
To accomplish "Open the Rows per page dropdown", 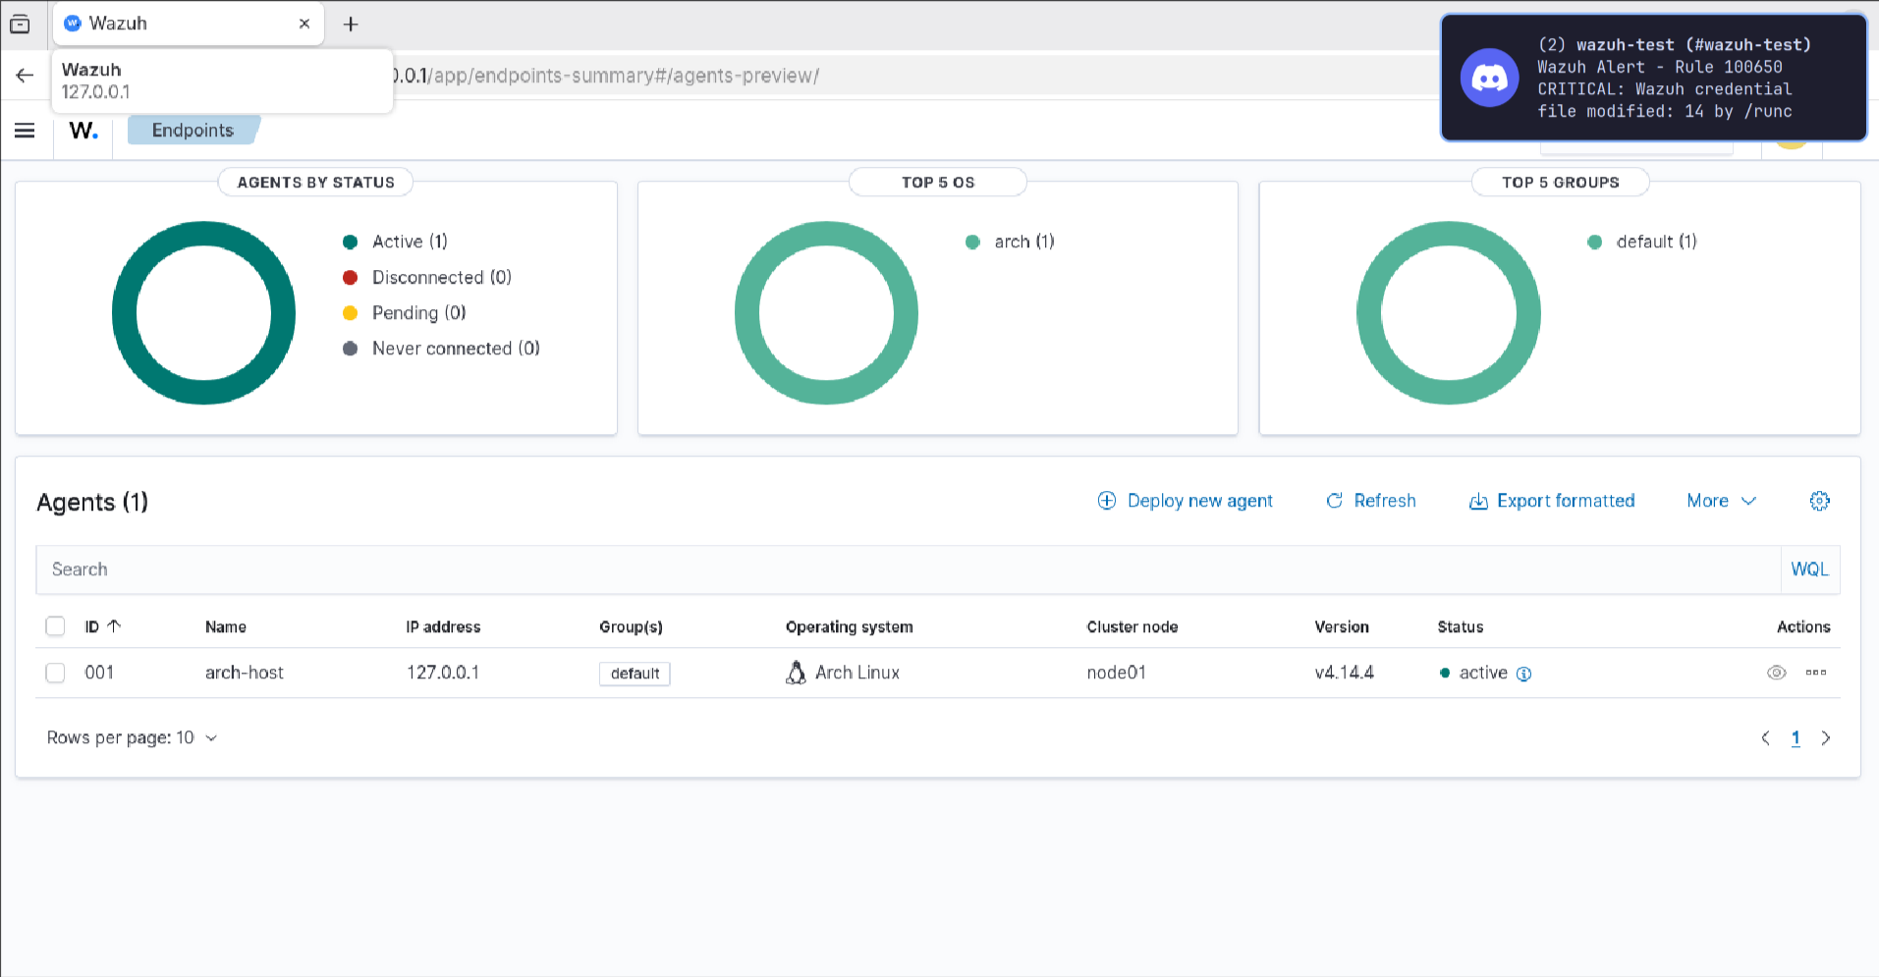I will [x=132, y=738].
